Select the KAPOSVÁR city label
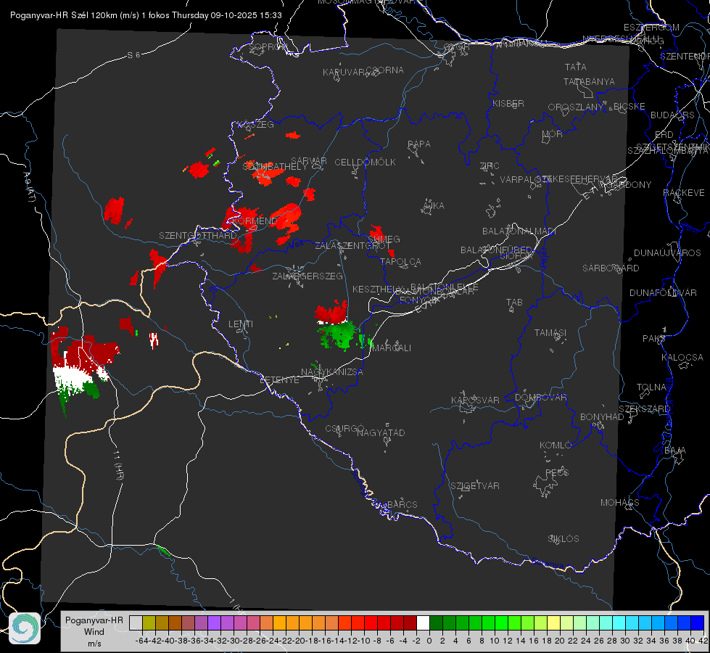710x653 pixels. coord(475,400)
